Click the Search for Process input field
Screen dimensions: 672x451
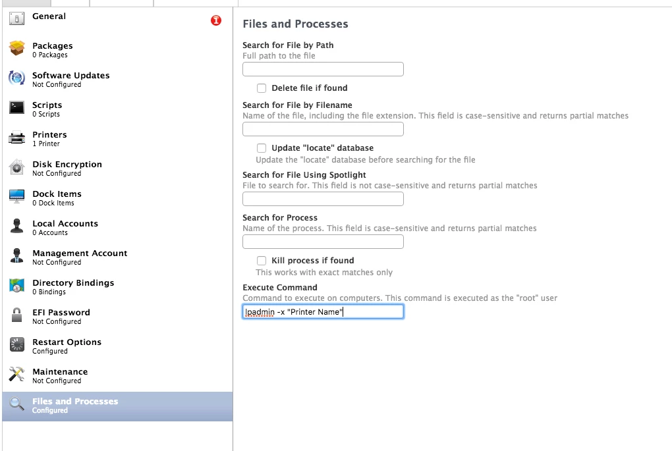(323, 242)
